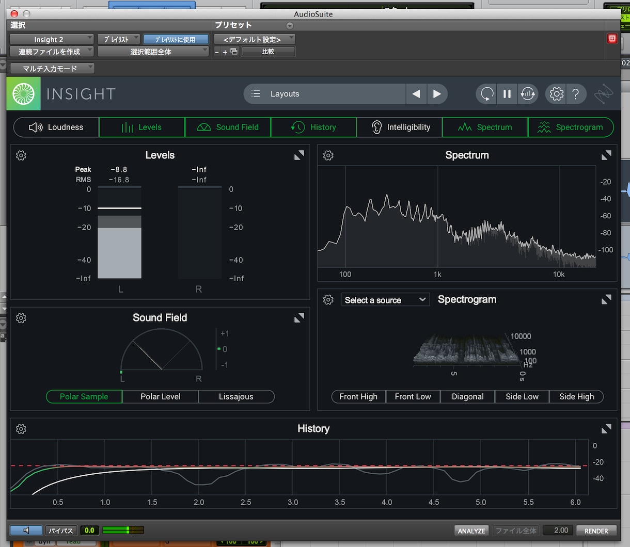Screen dimensions: 630x547
Task: Expand the Spectrogram panel to full view
Action: 606,300
